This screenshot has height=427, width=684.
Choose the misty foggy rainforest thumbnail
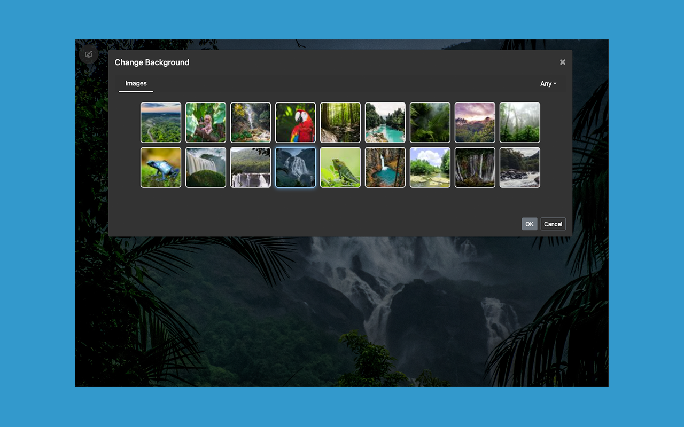pyautogui.click(x=520, y=123)
